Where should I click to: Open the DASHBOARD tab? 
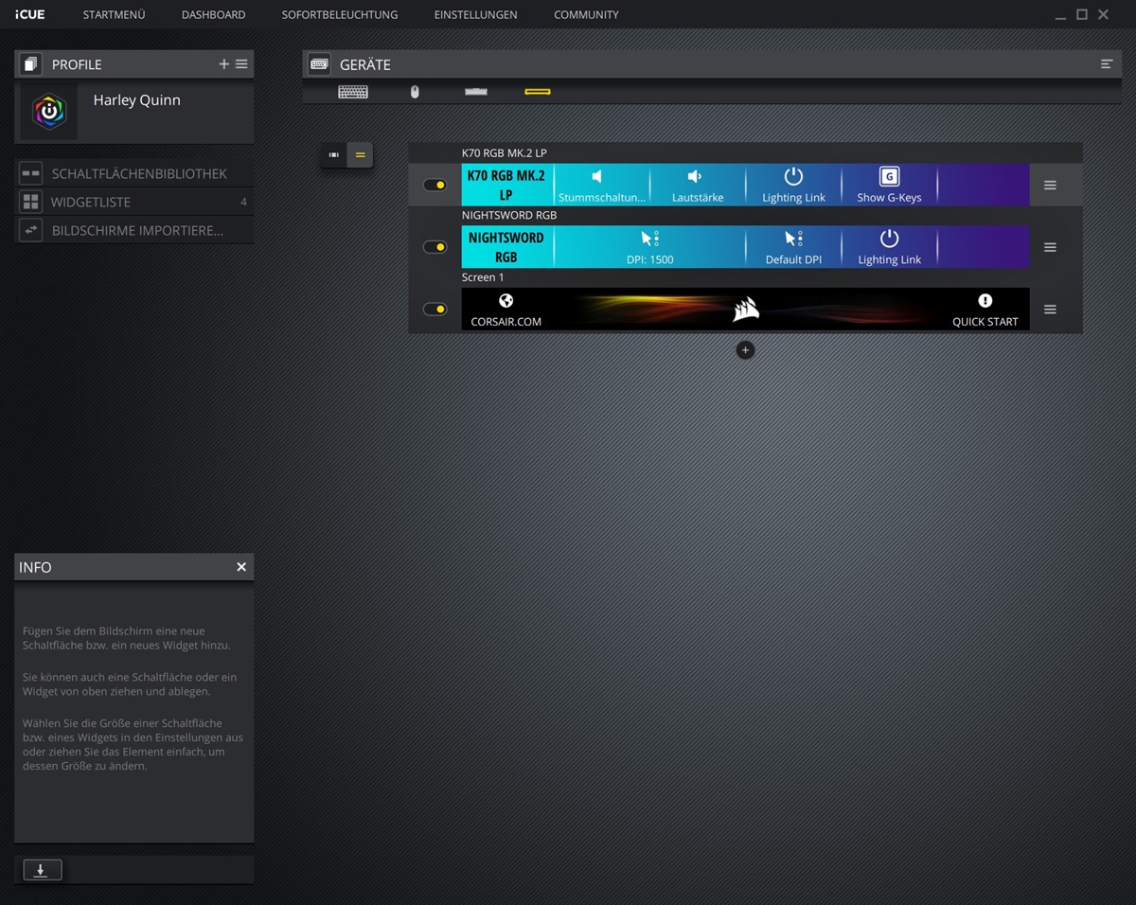213,14
